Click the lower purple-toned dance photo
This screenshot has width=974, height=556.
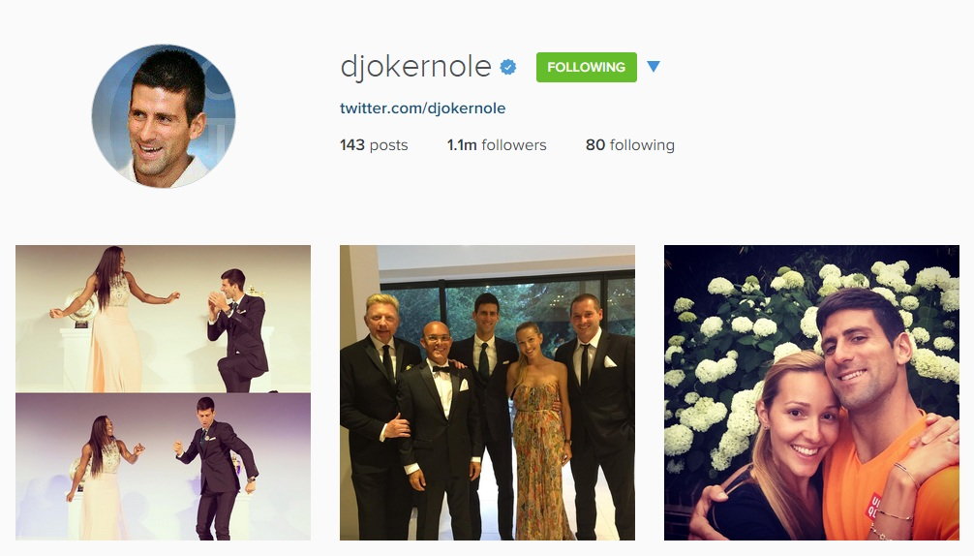[x=164, y=467]
